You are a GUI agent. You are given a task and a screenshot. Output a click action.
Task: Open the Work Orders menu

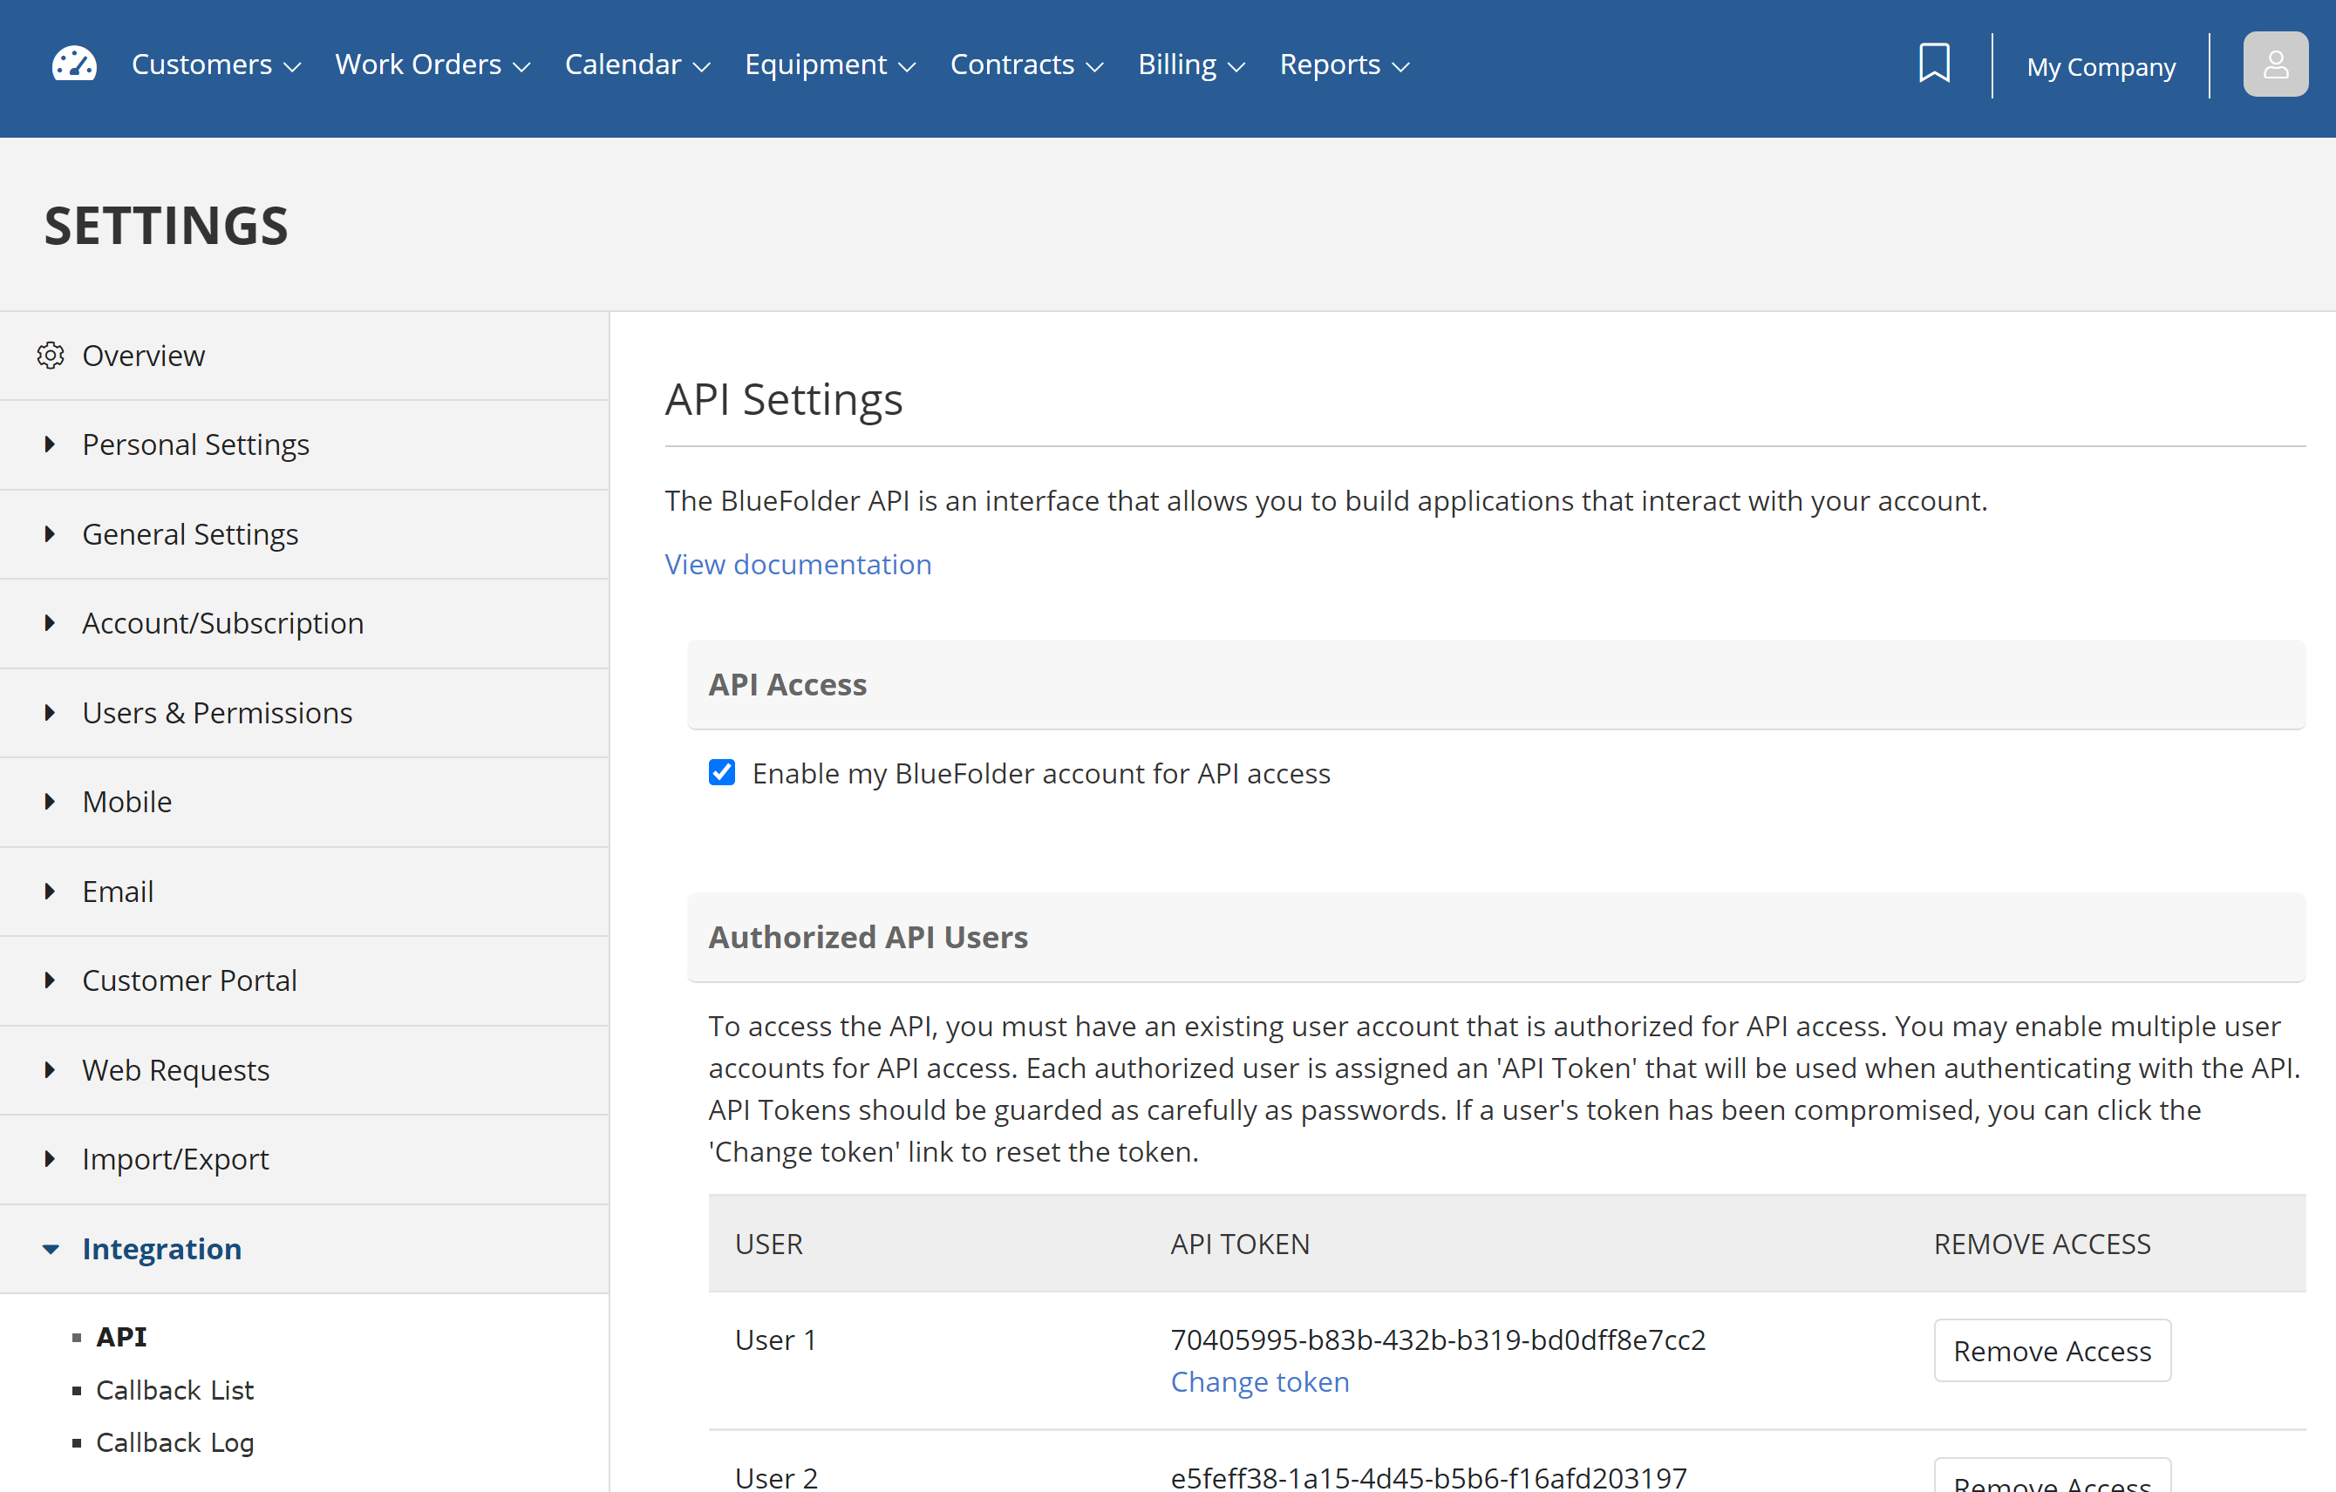(432, 64)
